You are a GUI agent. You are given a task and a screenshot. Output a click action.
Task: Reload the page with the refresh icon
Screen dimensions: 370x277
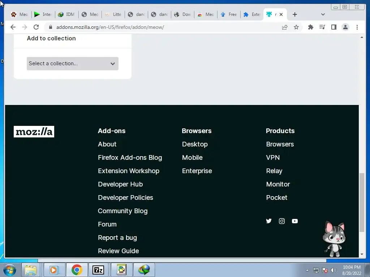36,27
